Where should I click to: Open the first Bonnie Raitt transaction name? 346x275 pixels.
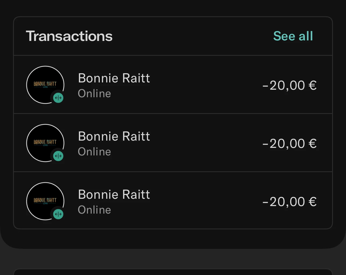click(x=114, y=78)
